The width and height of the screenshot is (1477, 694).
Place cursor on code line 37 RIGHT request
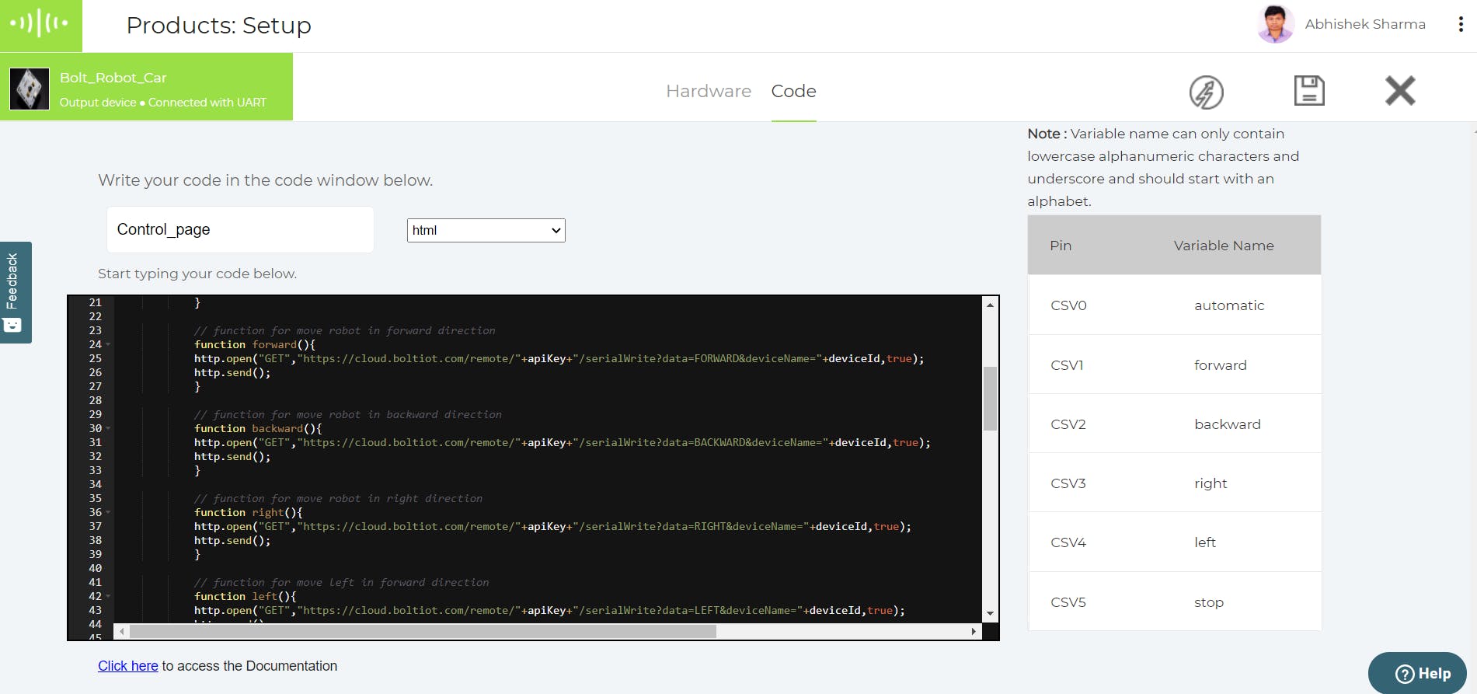(552, 526)
